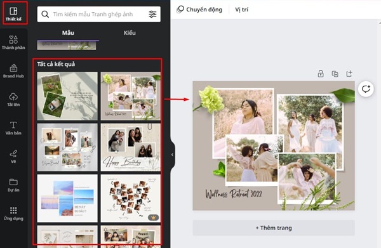Open the Dự án projects panel
The width and height of the screenshot is (381, 248).
click(13, 185)
